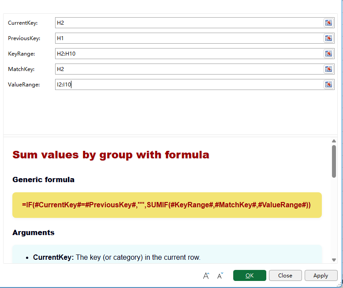
Task: Click the generic SUMIF formula text
Action: coord(166,205)
